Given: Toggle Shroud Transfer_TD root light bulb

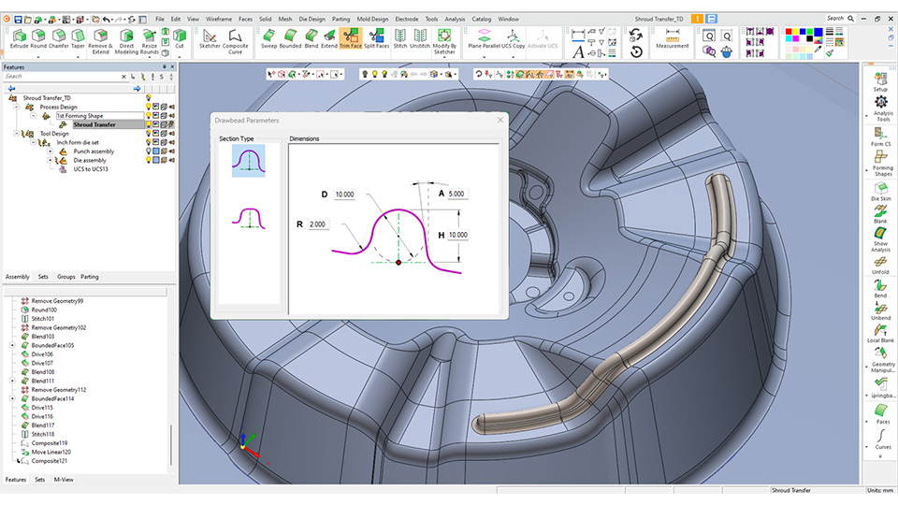Looking at the screenshot, I should [149, 98].
